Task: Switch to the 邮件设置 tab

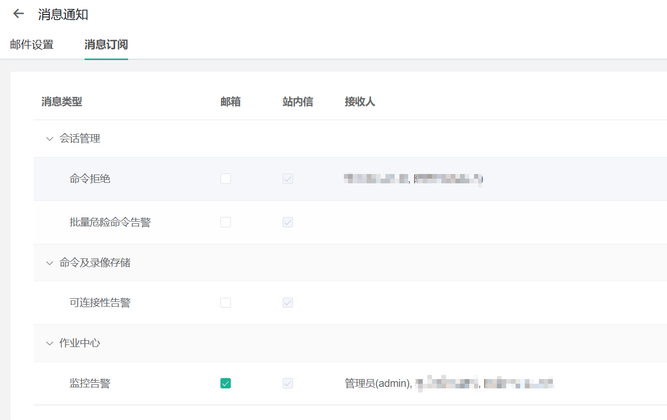Action: pyautogui.click(x=32, y=45)
